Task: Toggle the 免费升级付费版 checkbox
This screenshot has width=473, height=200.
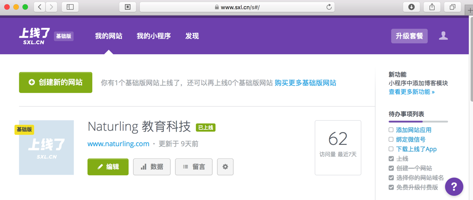Action: click(391, 187)
